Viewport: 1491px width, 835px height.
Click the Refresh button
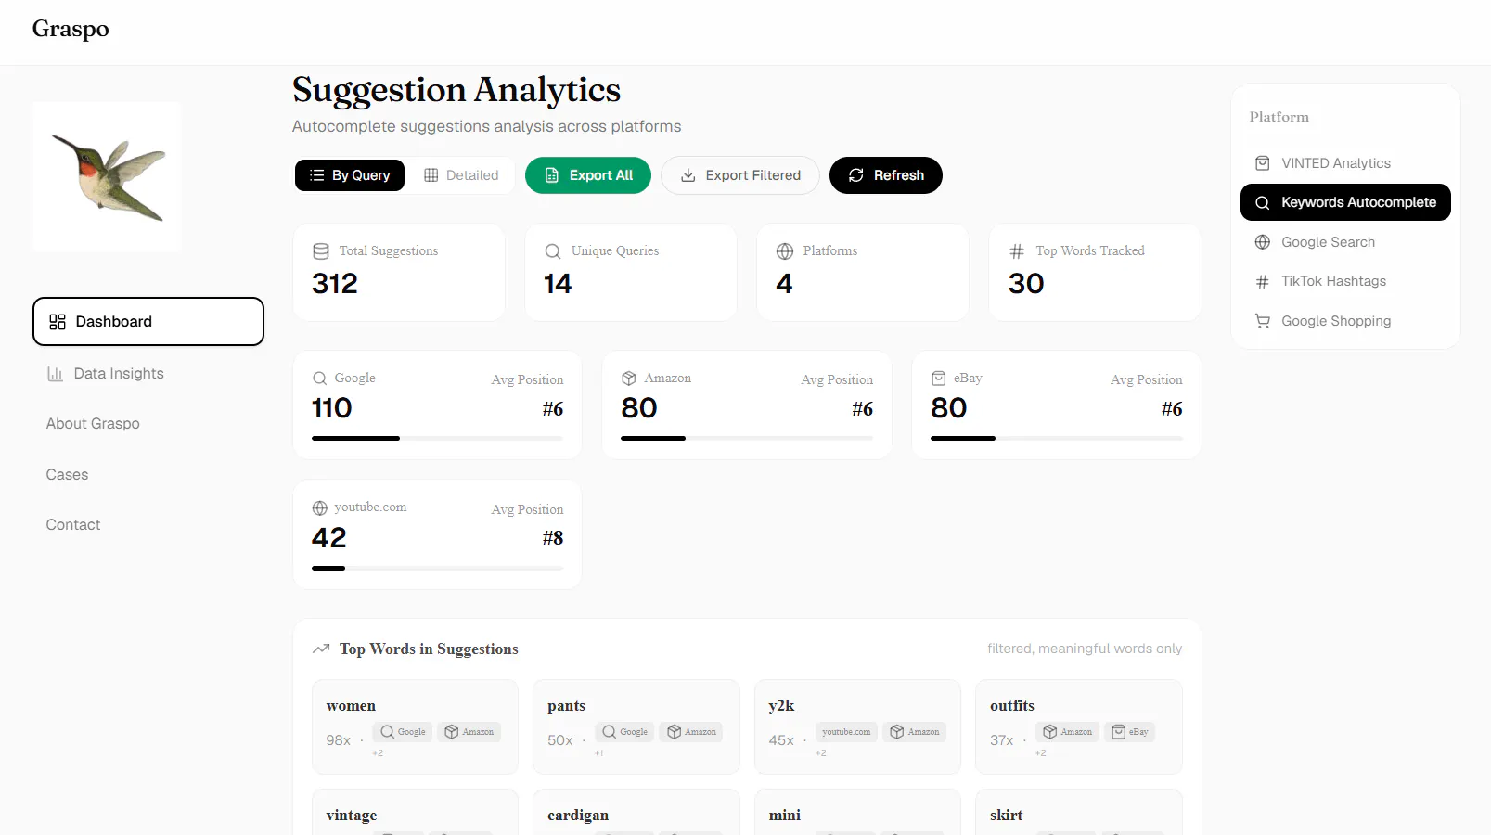pyautogui.click(x=886, y=175)
